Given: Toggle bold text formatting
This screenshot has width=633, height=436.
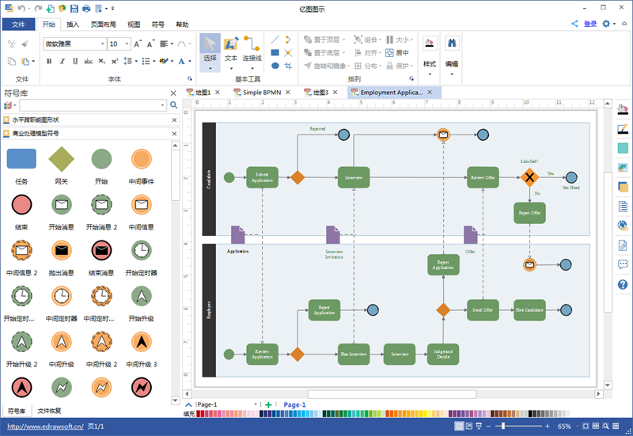Looking at the screenshot, I should click(x=49, y=61).
